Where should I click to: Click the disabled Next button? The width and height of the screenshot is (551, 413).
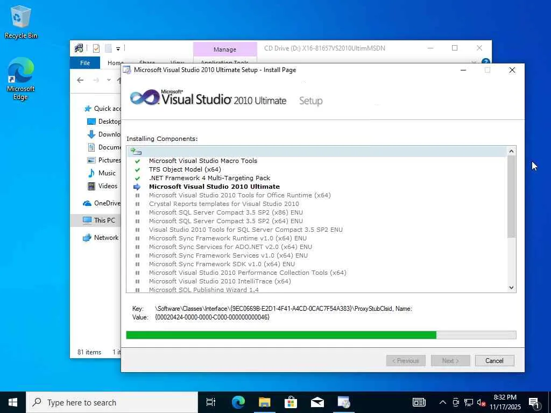click(x=450, y=361)
